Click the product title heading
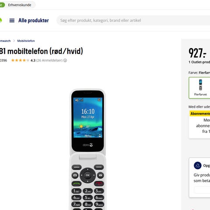The image size is (210, 210). click(42, 51)
